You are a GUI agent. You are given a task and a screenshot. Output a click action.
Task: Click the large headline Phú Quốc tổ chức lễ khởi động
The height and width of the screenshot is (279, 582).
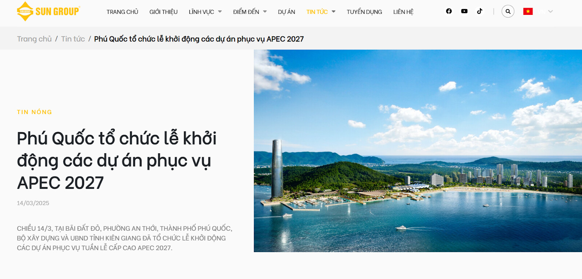(117, 160)
